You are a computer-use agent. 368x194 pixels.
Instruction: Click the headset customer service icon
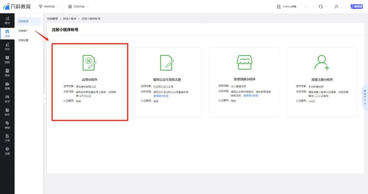[x=321, y=6]
